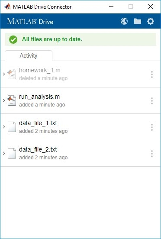Open more options for run_analysis.m
Viewport: 161px width, 239px height.
(x=152, y=101)
